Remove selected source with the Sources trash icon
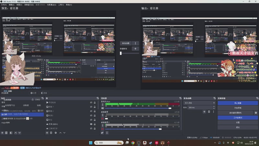The width and height of the screenshot is (259, 146). click(51, 133)
